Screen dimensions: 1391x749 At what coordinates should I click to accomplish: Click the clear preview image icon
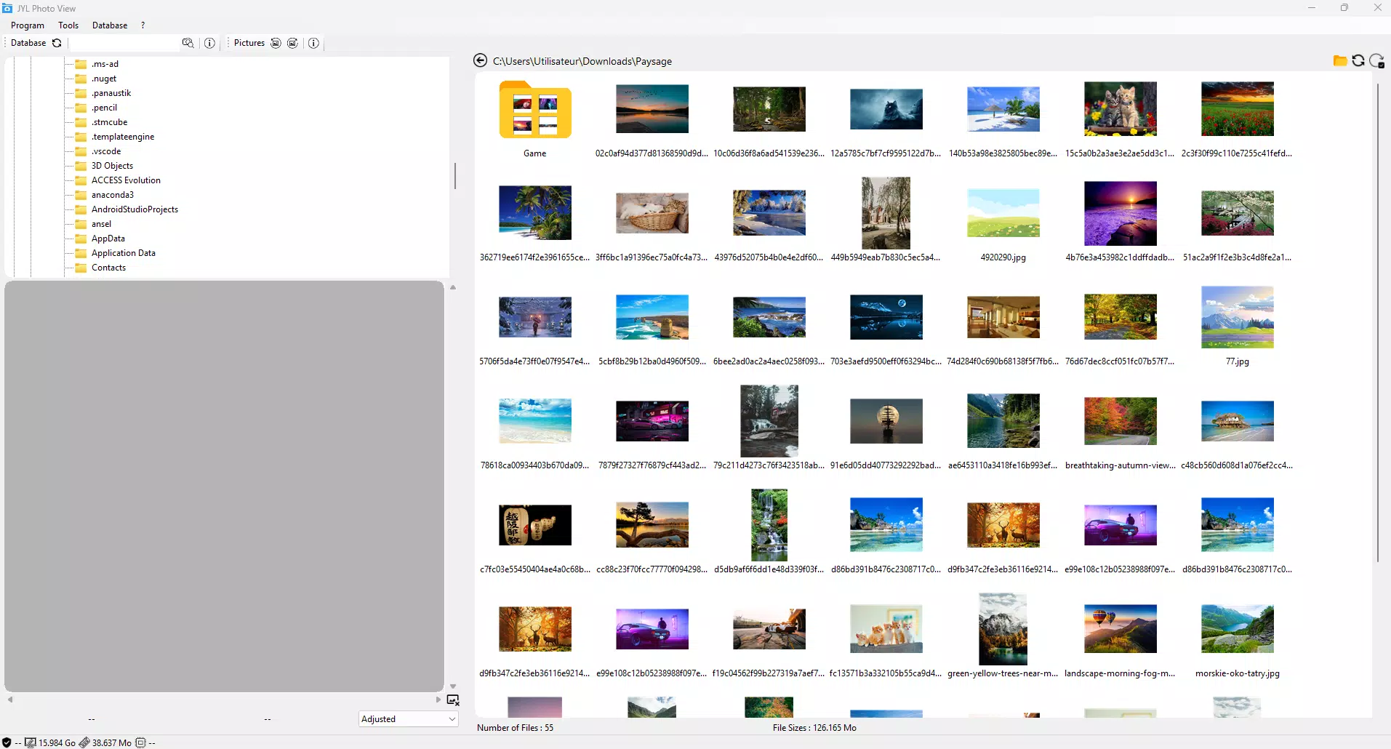pos(453,700)
